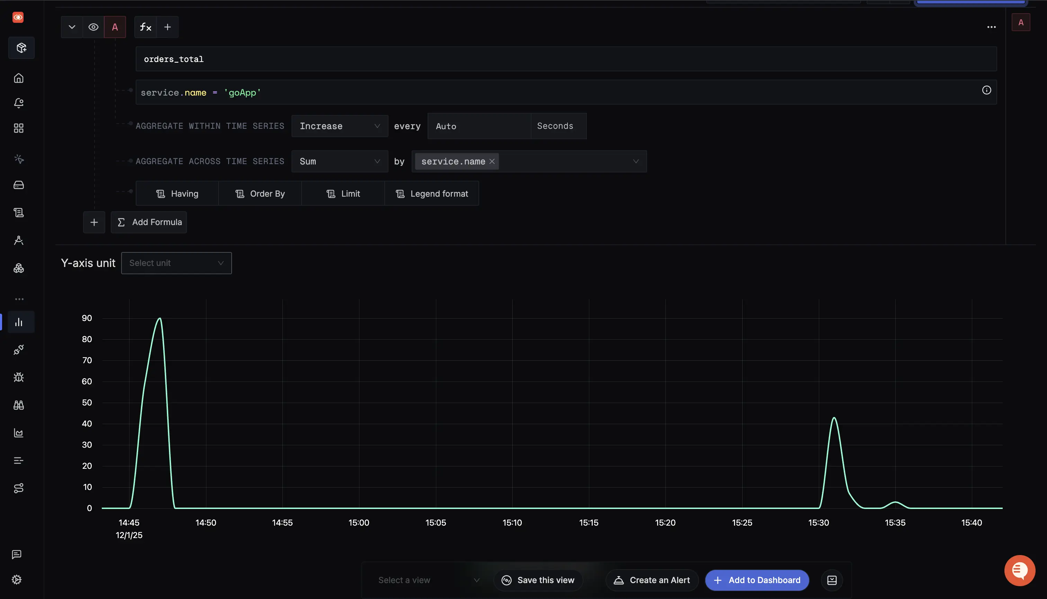Click the Add Formula button
This screenshot has height=599, width=1047.
pyautogui.click(x=149, y=222)
